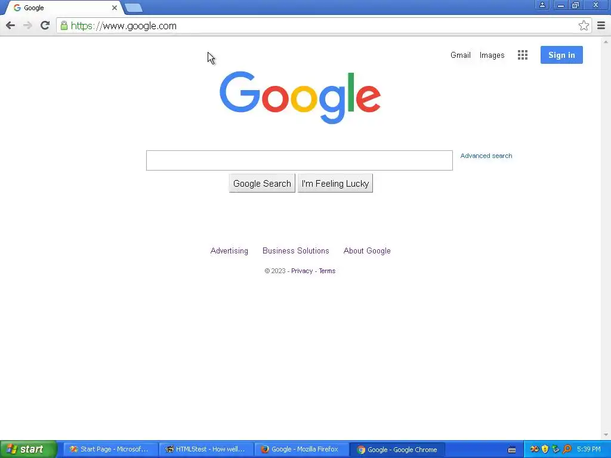Click the MSN butterfly tray icon
Screen dimensions: 611x458
pos(534,449)
